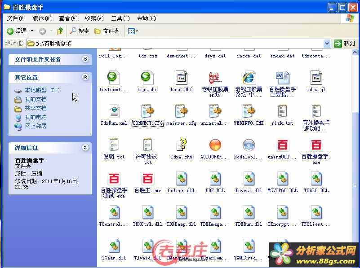
Task: Click the Back (后退) toolbar button
Action: coord(16,31)
